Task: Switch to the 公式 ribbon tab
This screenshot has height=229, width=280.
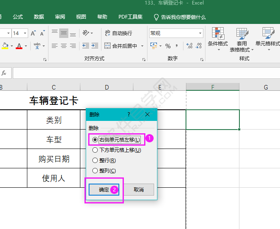Action: (18, 17)
